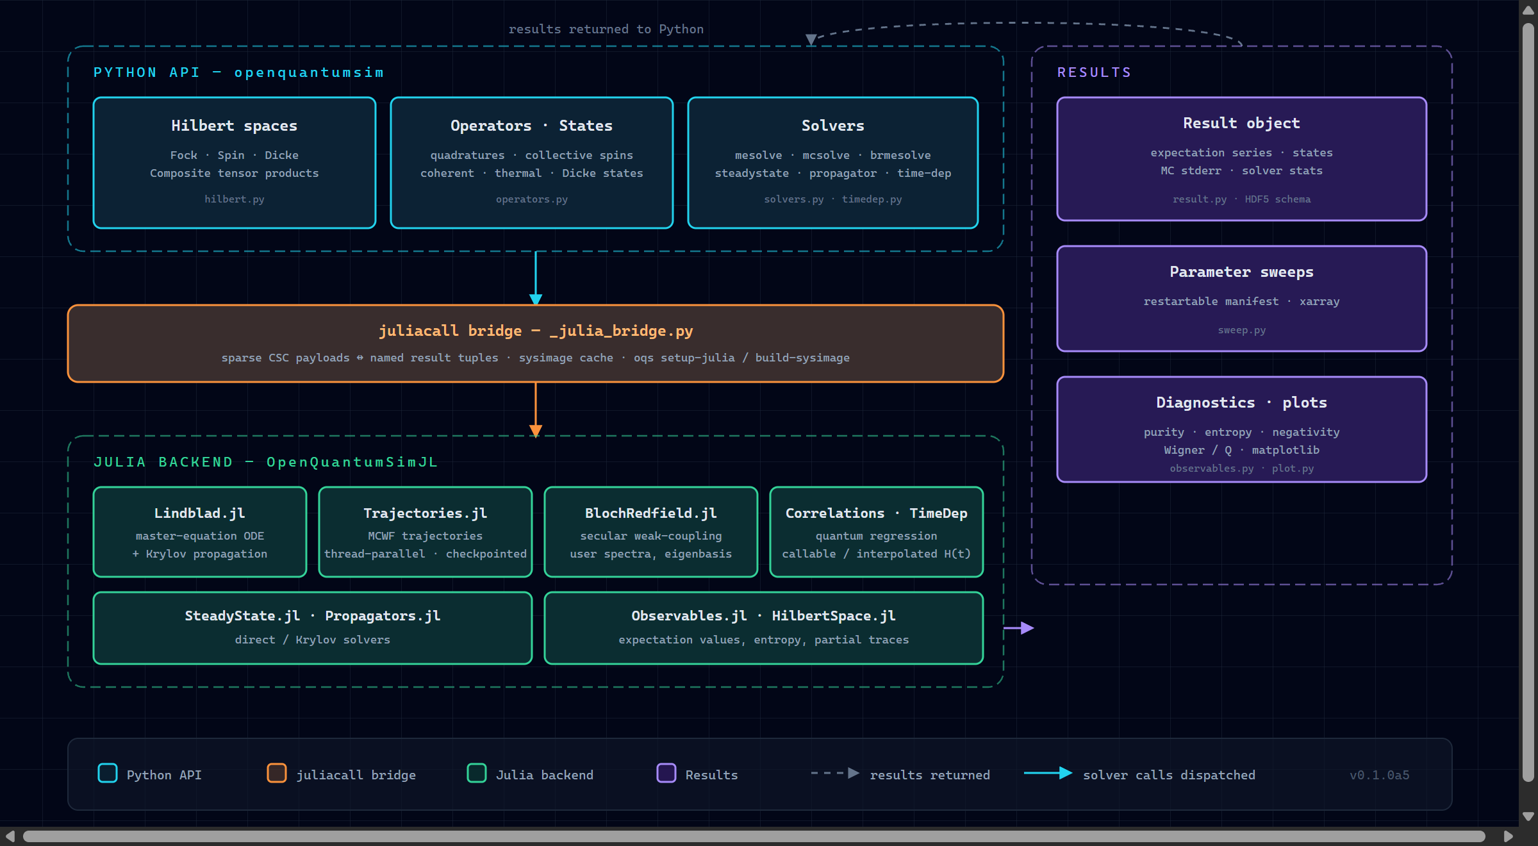Select the Parameter sweeps card
The width and height of the screenshot is (1538, 846).
click(x=1242, y=299)
